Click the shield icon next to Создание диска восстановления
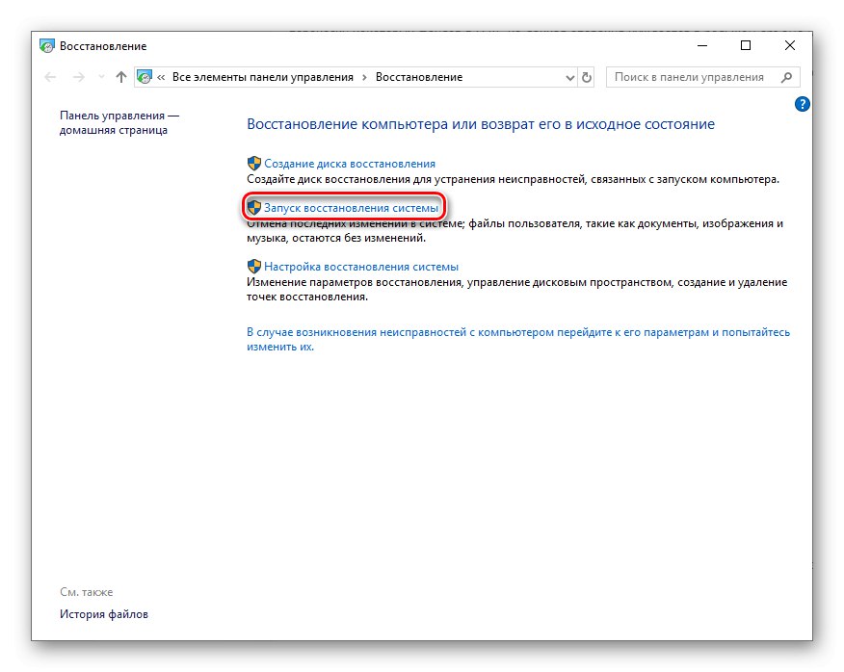844x672 pixels. (x=254, y=162)
